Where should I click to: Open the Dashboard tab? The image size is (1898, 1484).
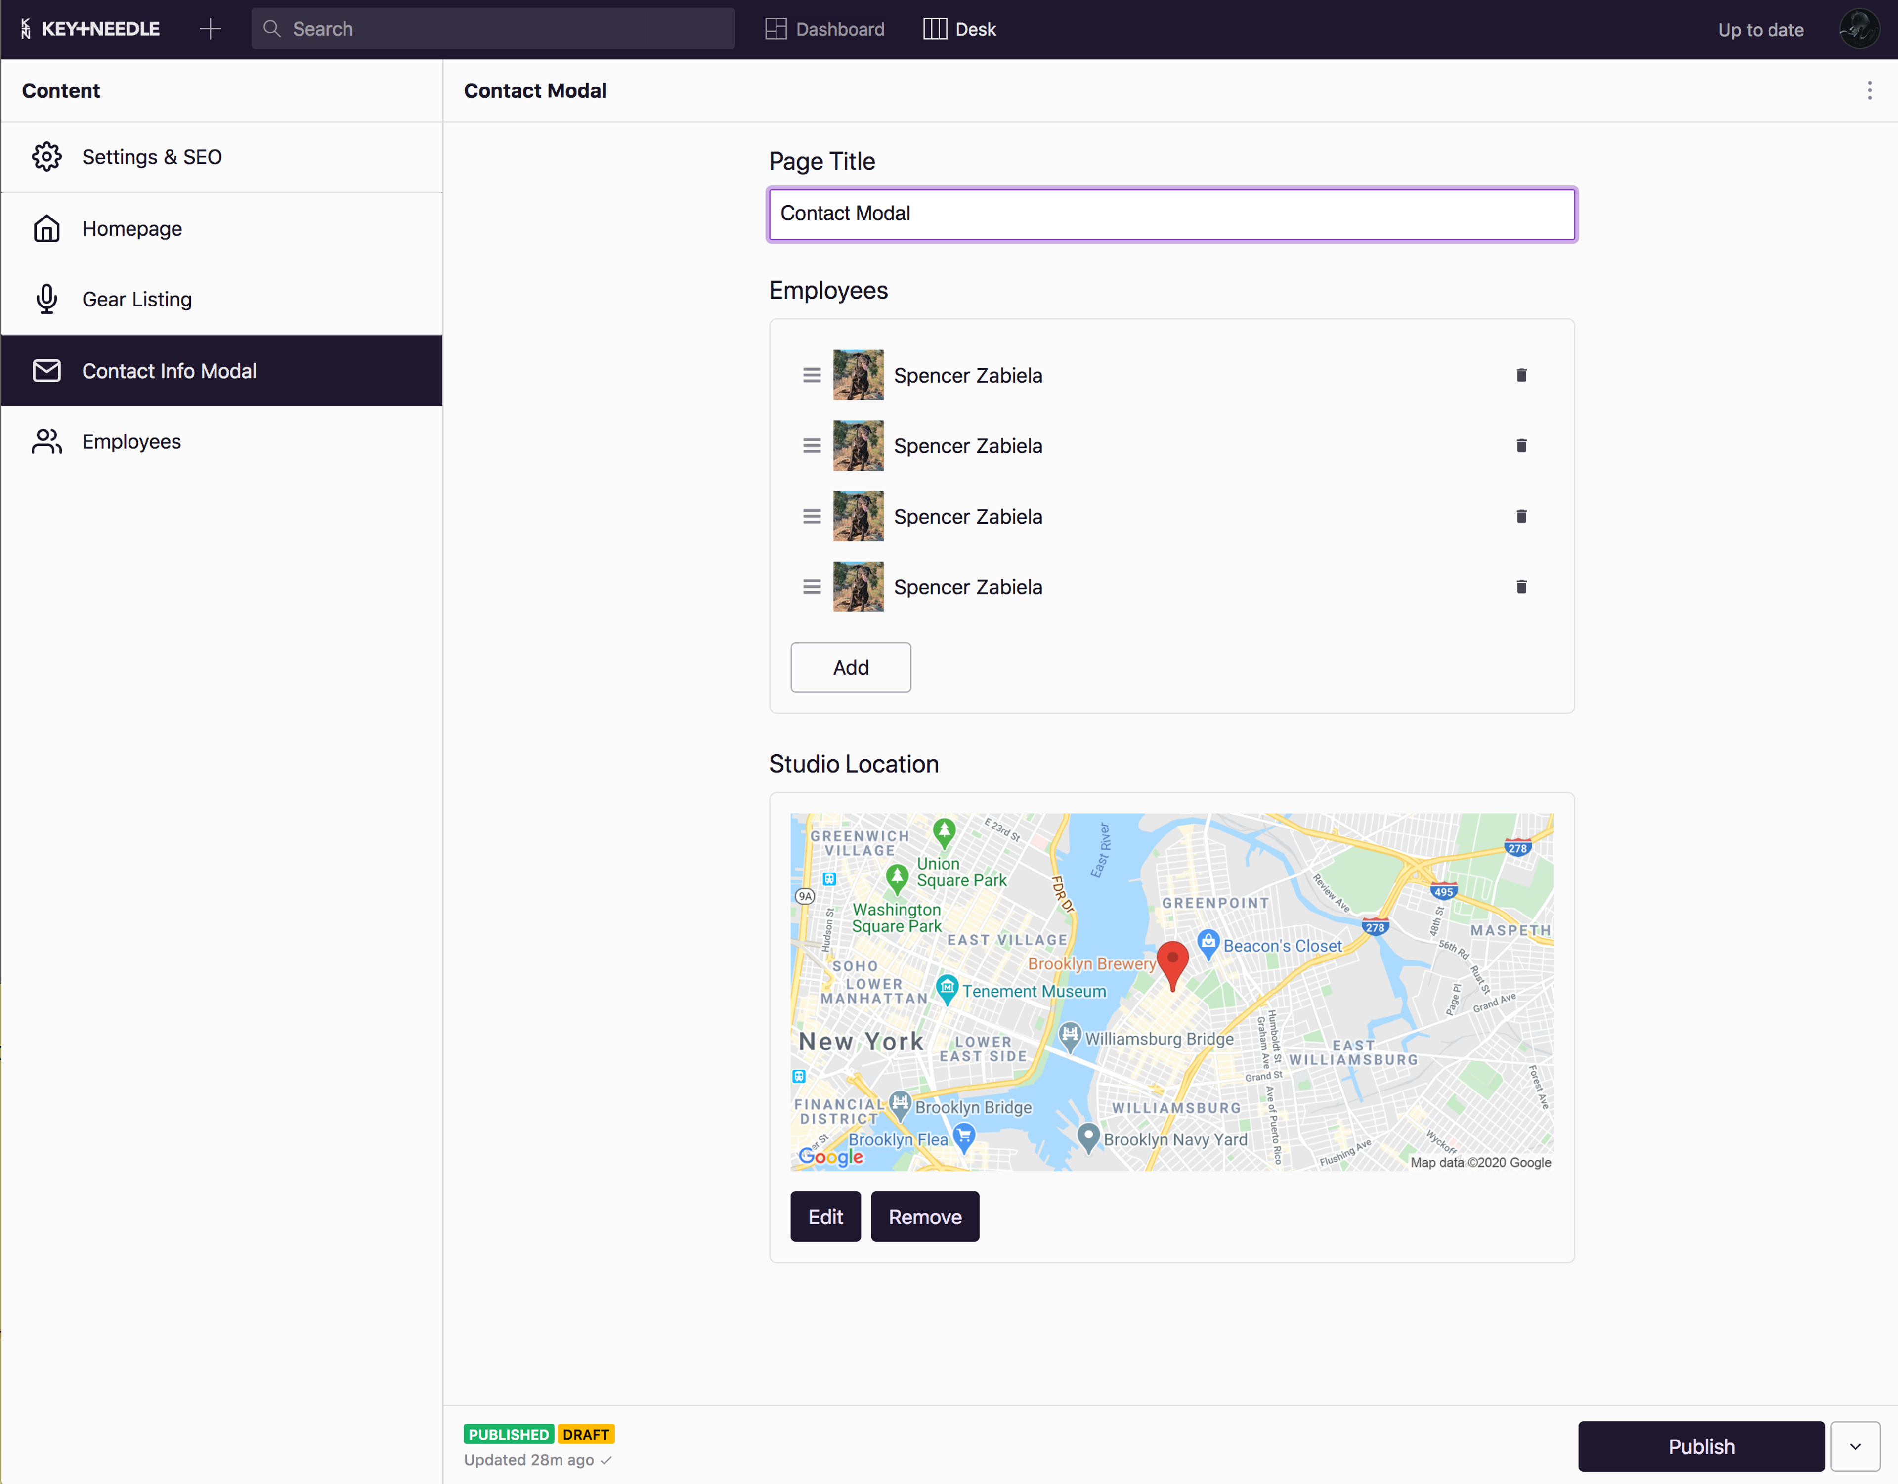[825, 29]
